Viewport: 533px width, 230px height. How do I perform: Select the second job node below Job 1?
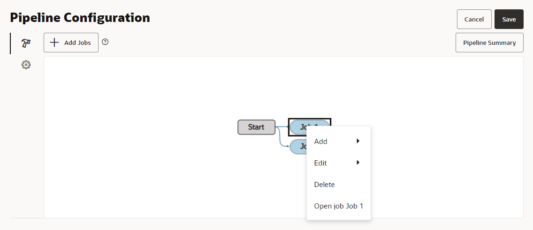tap(297, 146)
